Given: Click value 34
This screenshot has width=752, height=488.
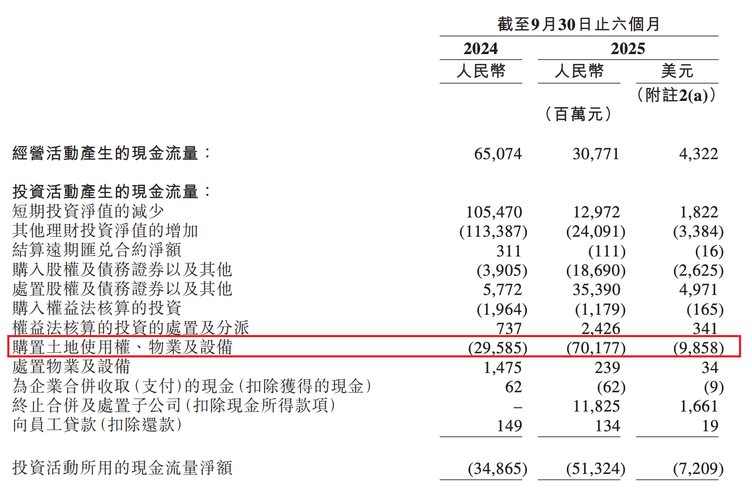Looking at the screenshot, I should click(x=709, y=368).
